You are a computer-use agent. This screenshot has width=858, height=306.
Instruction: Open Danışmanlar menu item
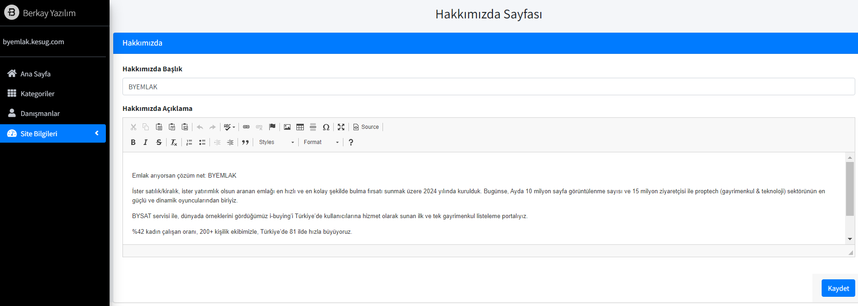(x=40, y=114)
